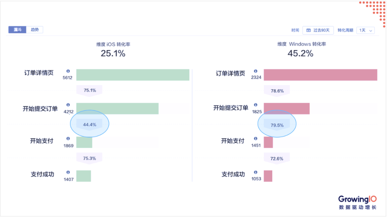Click the calendar icon in time selector
This screenshot has width=387, height=218.
point(309,30)
